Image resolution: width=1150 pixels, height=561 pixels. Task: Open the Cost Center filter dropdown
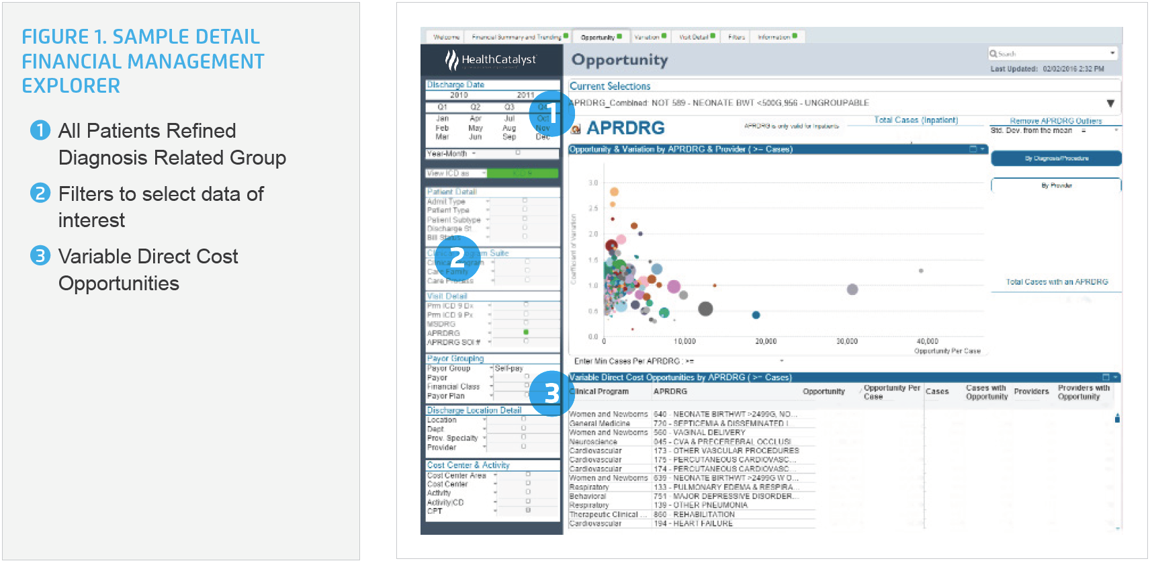coord(495,484)
